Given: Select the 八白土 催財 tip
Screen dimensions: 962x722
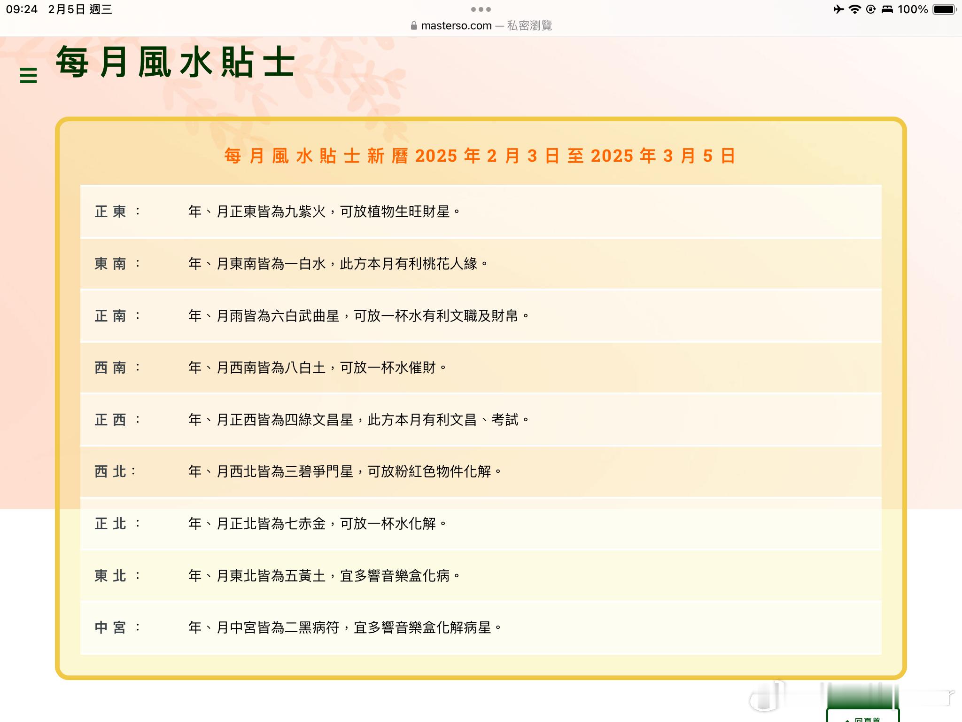Looking at the screenshot, I should click(x=318, y=368).
